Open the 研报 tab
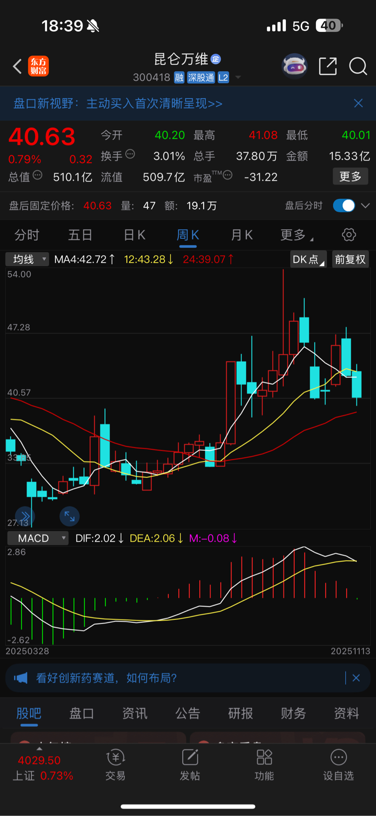376x816 pixels. [240, 713]
